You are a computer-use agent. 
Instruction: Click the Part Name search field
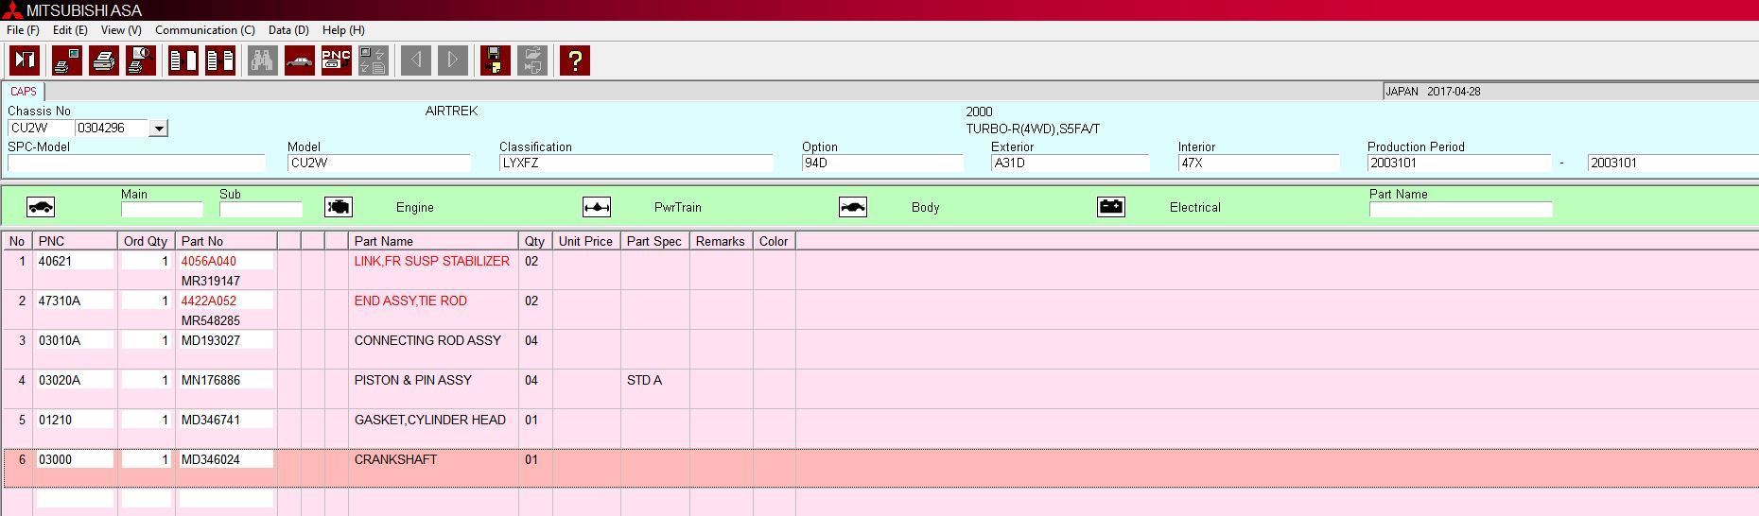(x=1460, y=210)
